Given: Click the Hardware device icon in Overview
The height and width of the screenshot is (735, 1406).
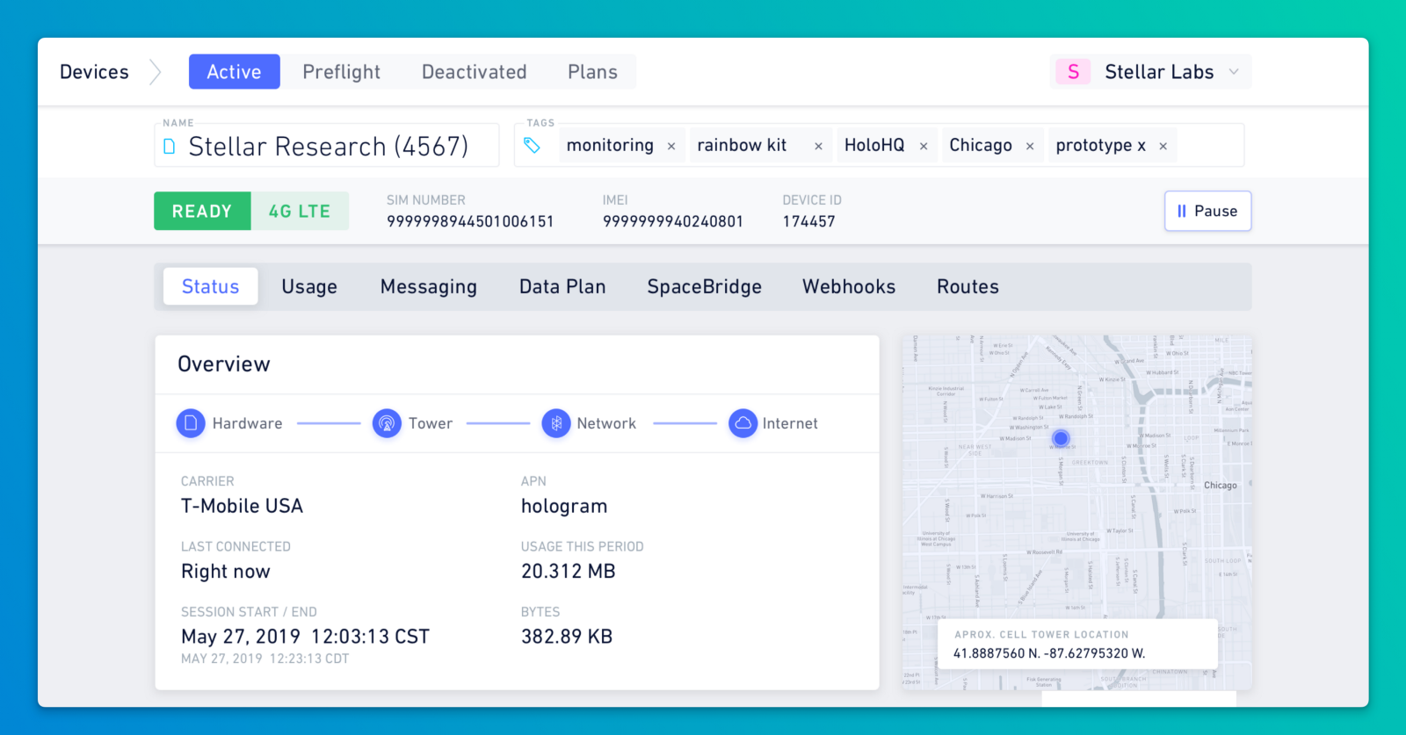Looking at the screenshot, I should 191,423.
